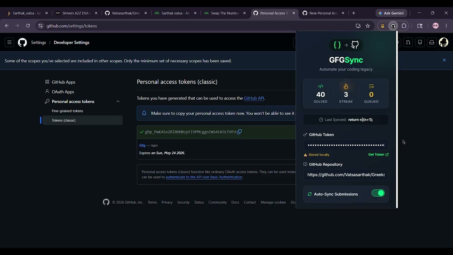Click the 0 Queued stat card

click(x=371, y=94)
